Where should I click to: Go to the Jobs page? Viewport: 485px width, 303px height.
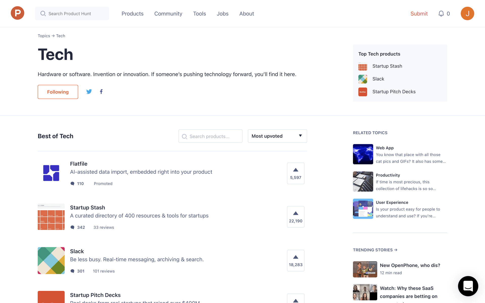(223, 14)
